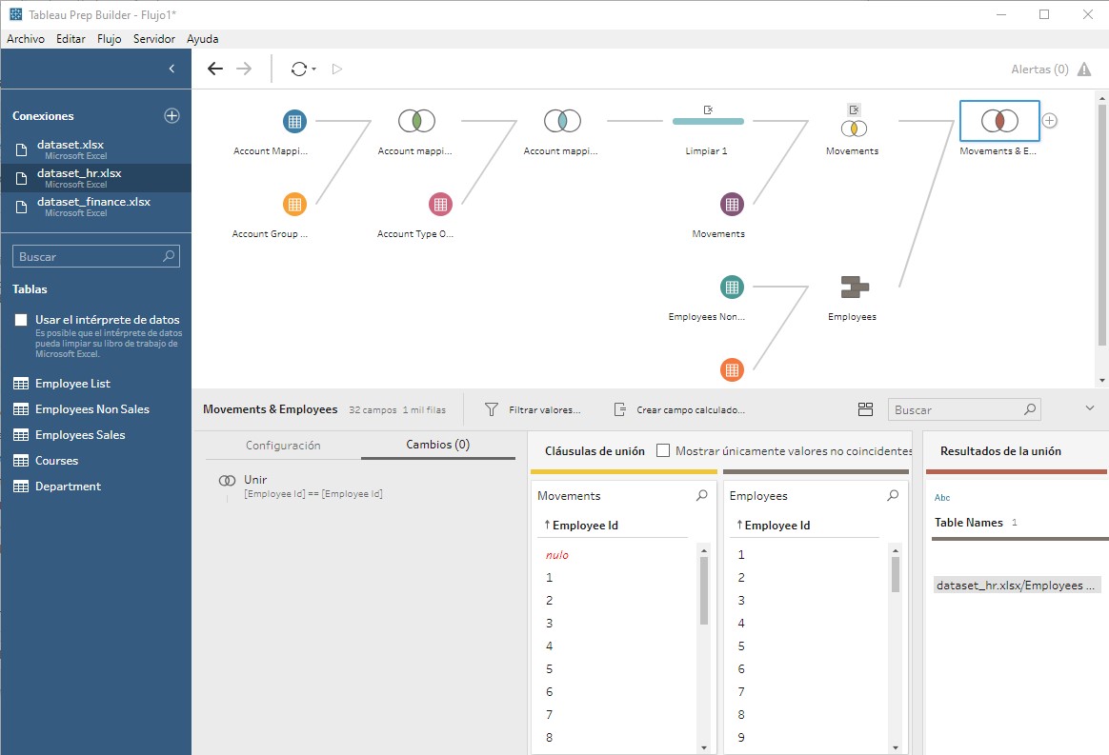The image size is (1109, 755).
Task: Open the alerts warning icon
Action: click(x=1084, y=70)
